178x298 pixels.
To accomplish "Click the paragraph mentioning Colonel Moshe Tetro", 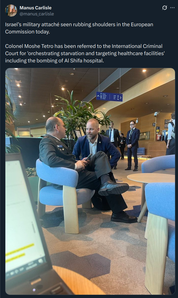I will (x=85, y=53).
